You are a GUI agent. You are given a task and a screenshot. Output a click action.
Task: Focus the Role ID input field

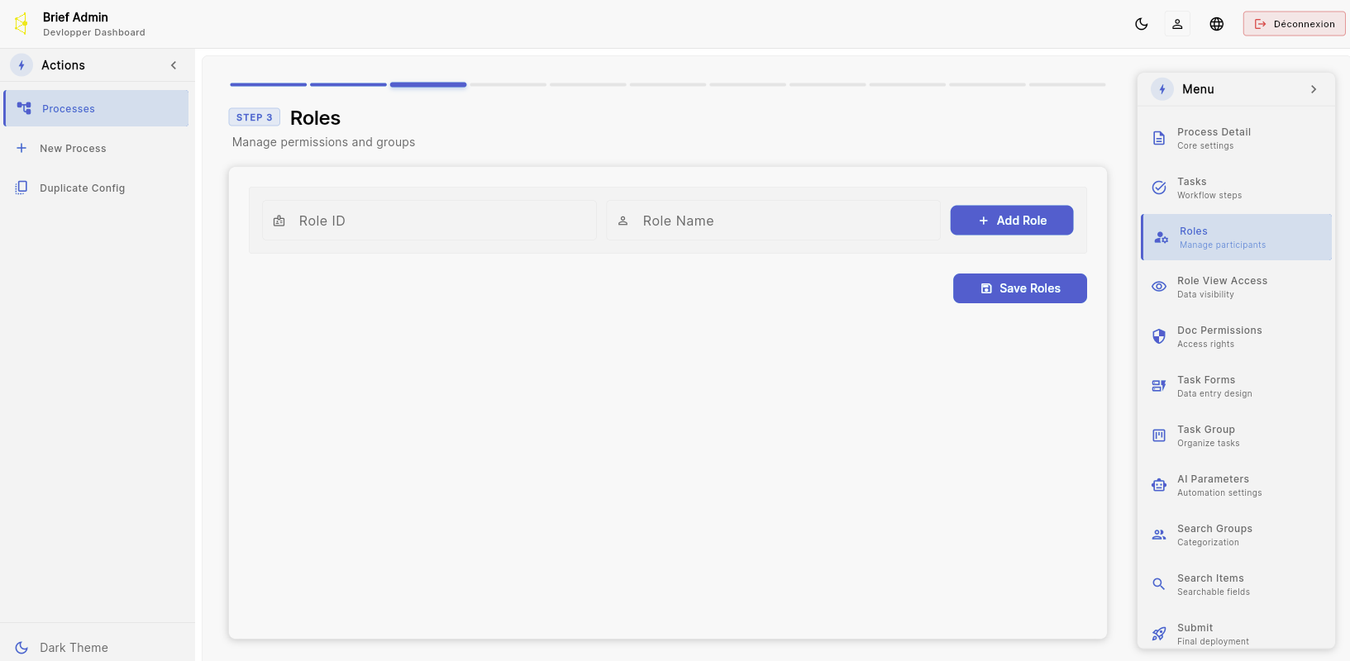tap(430, 221)
